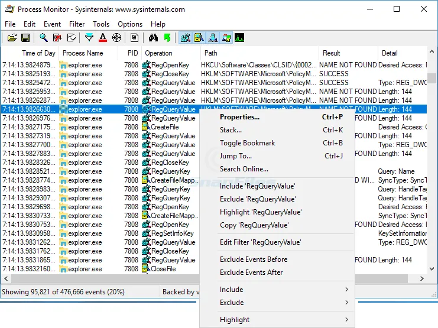Select Exclude 'RegQueryValue' entry
The height and width of the screenshot is (328, 438).
pyautogui.click(x=277, y=199)
